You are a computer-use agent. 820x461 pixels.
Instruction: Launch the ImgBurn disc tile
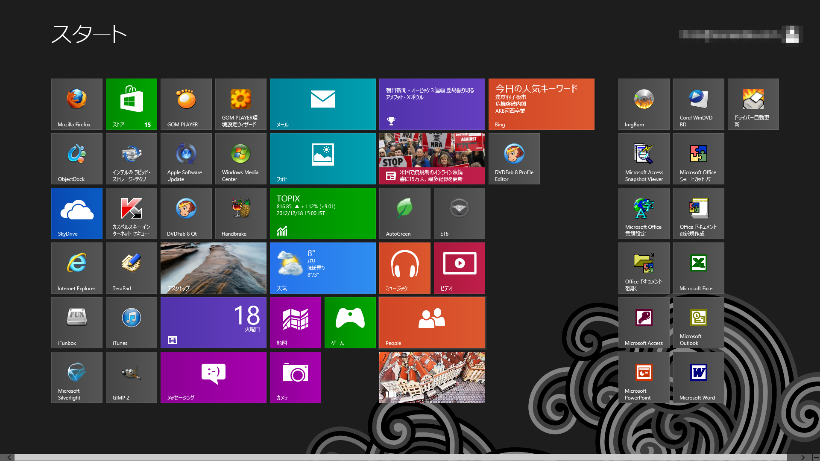pos(644,104)
